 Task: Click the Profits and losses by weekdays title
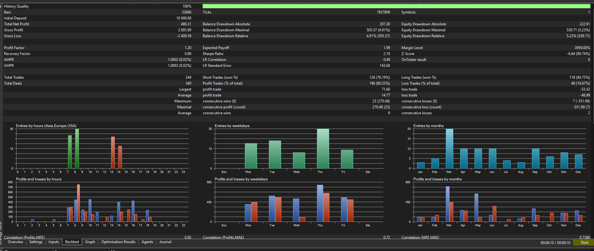(241, 179)
